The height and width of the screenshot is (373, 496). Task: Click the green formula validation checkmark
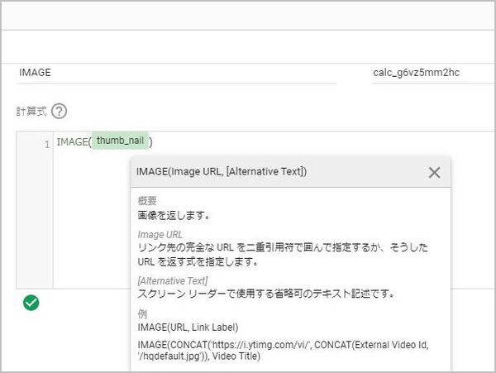click(x=31, y=303)
